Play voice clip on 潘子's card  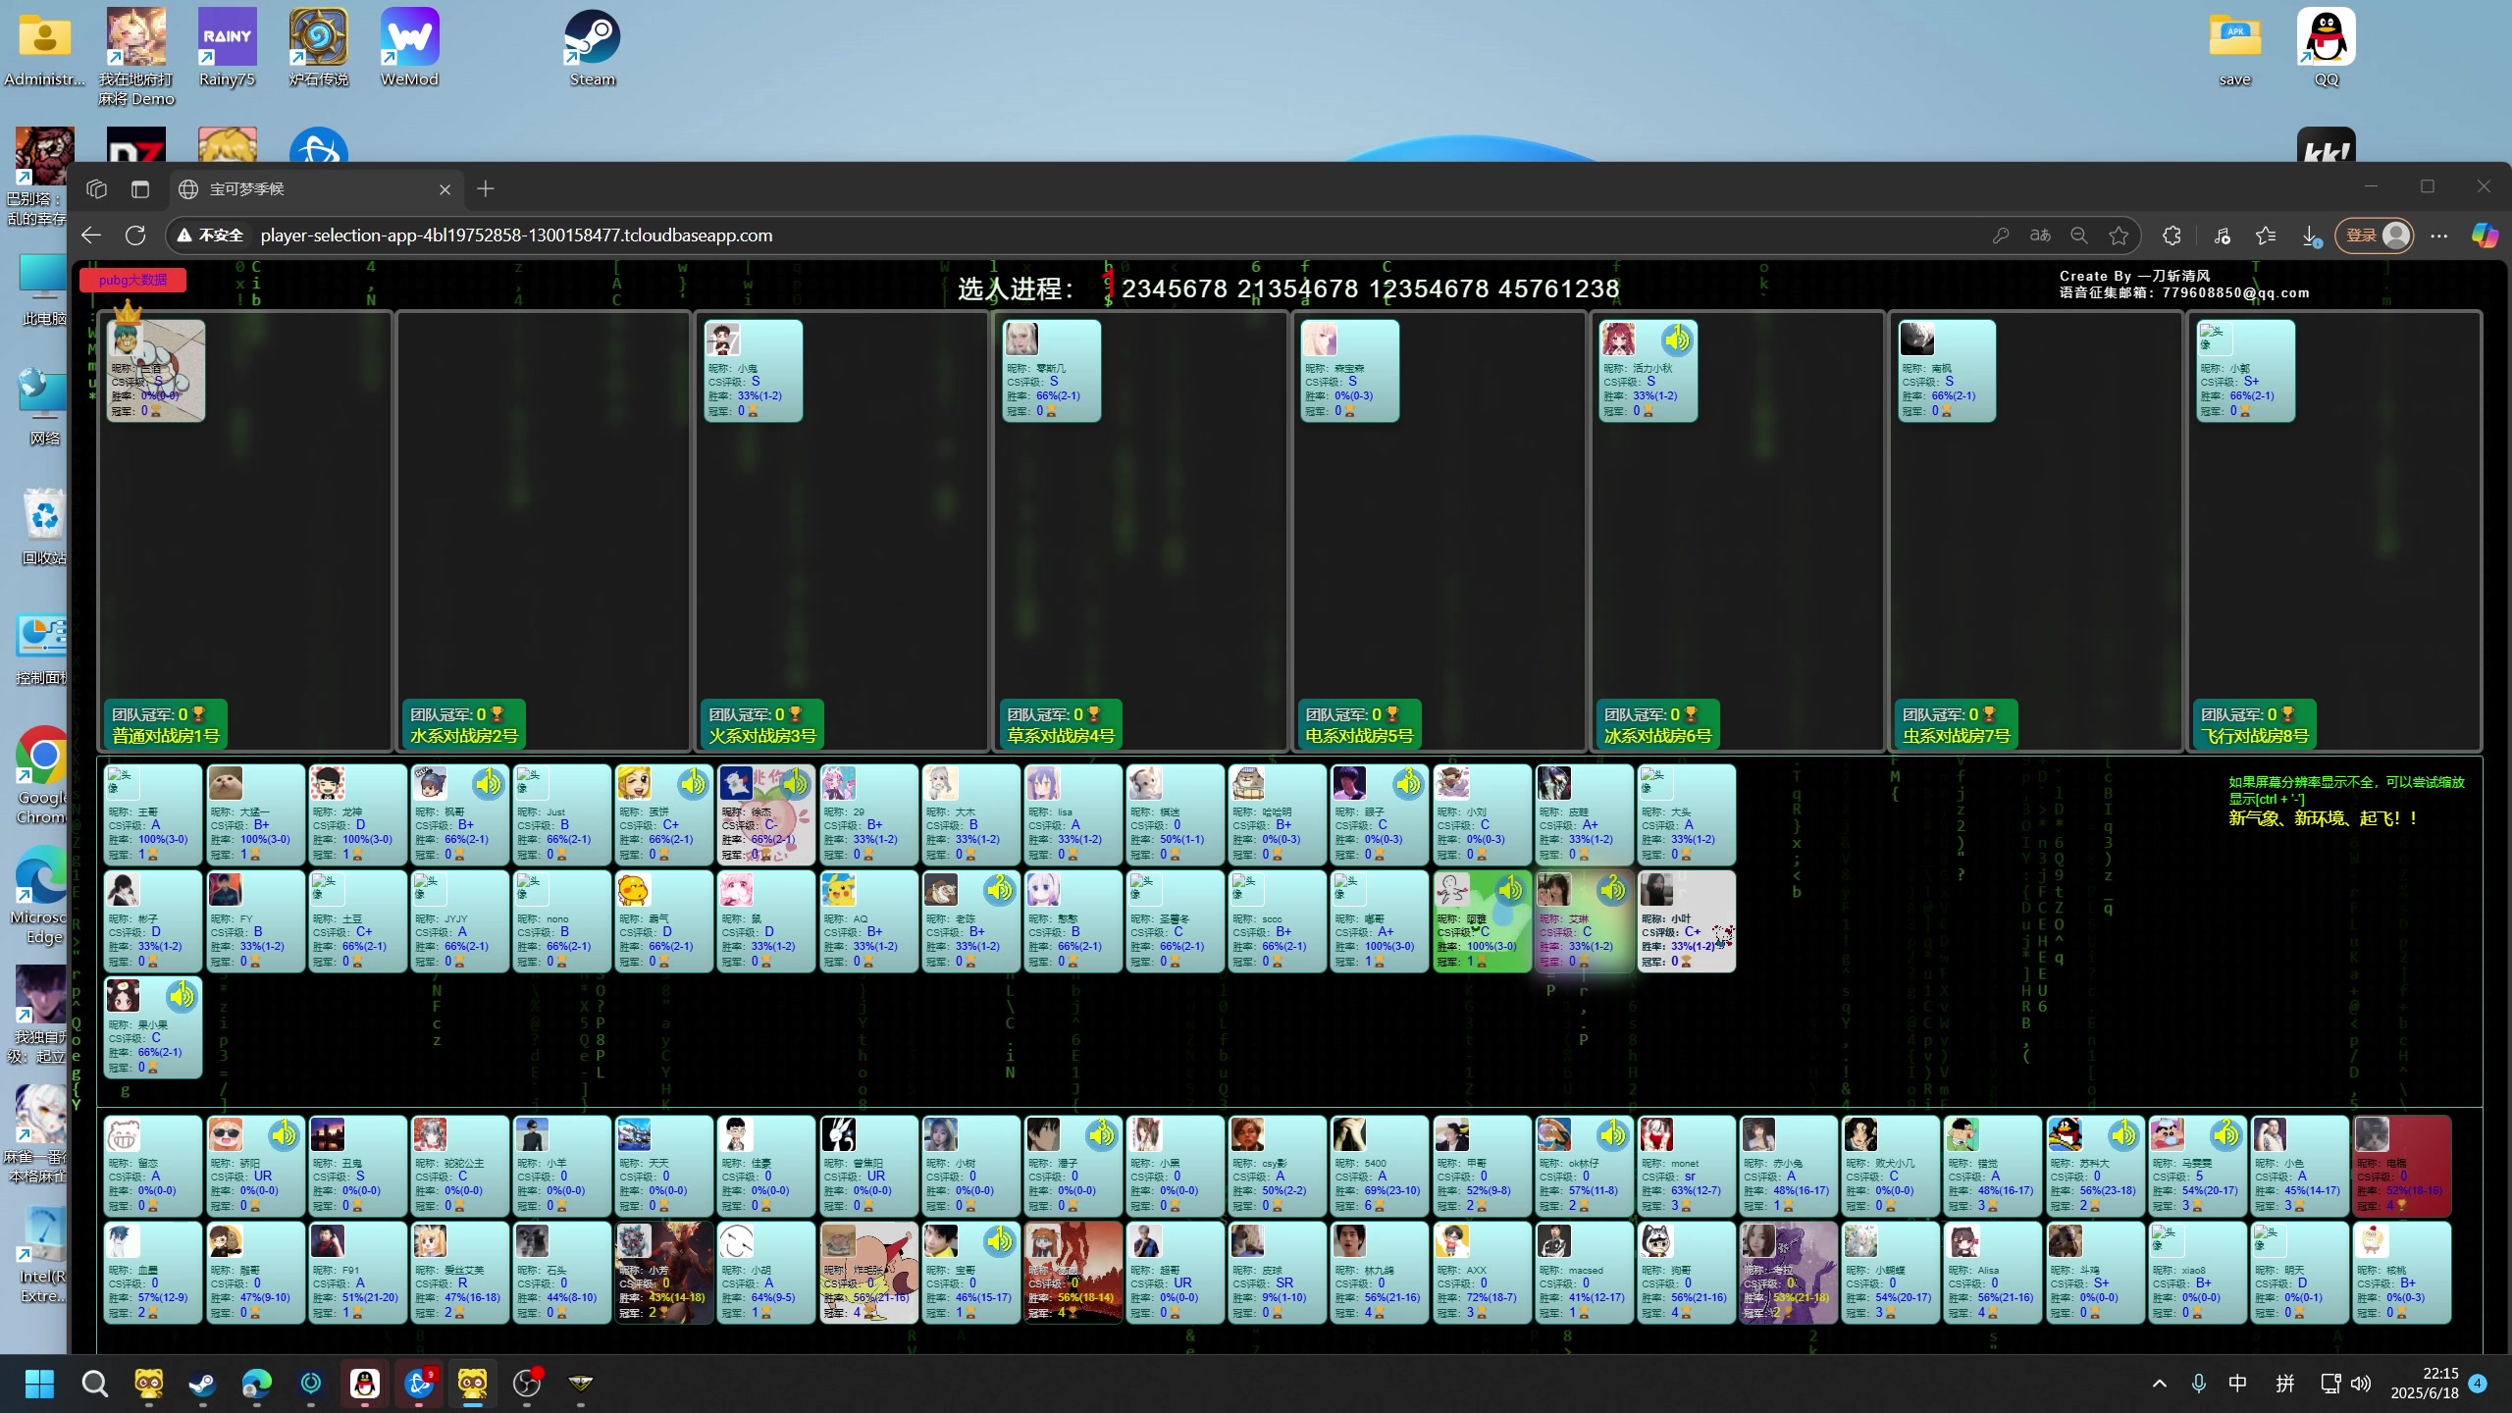pyautogui.click(x=1101, y=1135)
